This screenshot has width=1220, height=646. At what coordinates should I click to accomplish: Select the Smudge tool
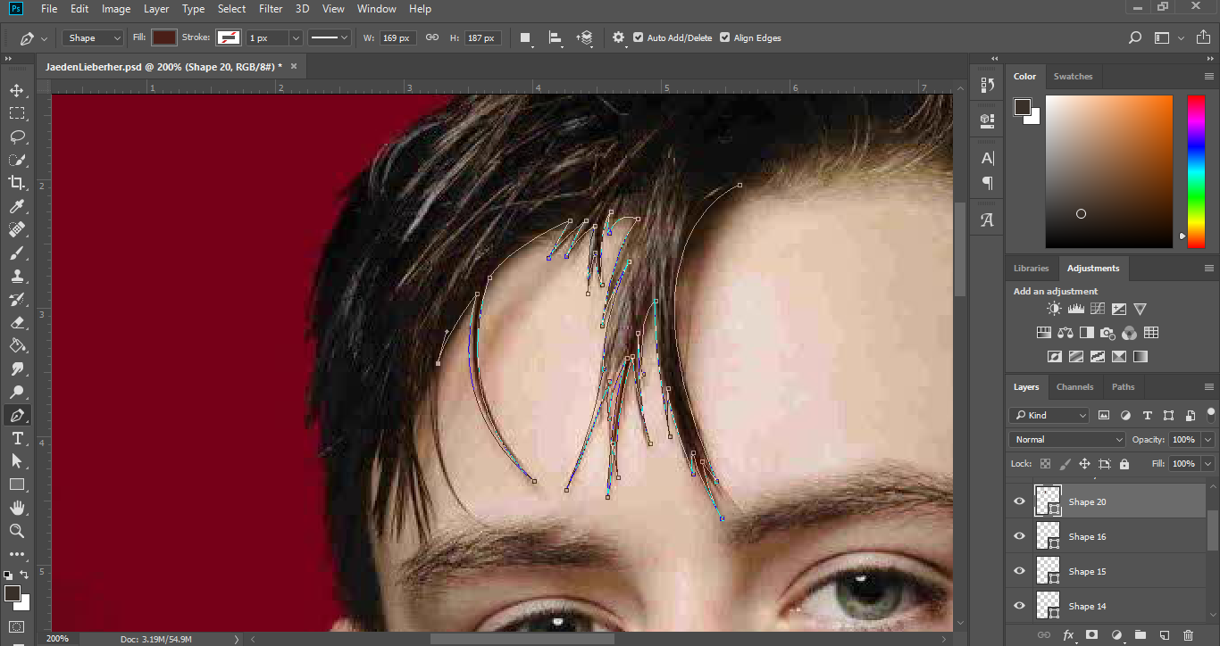17,369
